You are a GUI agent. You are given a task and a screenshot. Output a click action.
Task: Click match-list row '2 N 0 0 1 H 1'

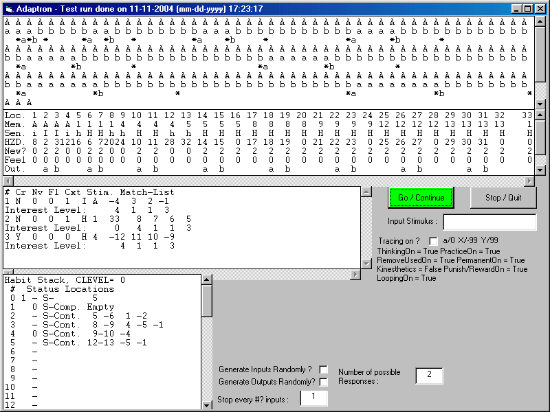(x=98, y=219)
